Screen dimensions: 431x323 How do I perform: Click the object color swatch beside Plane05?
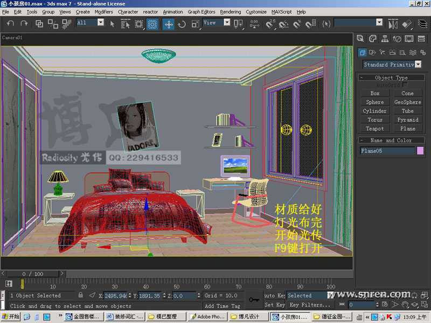click(x=420, y=151)
